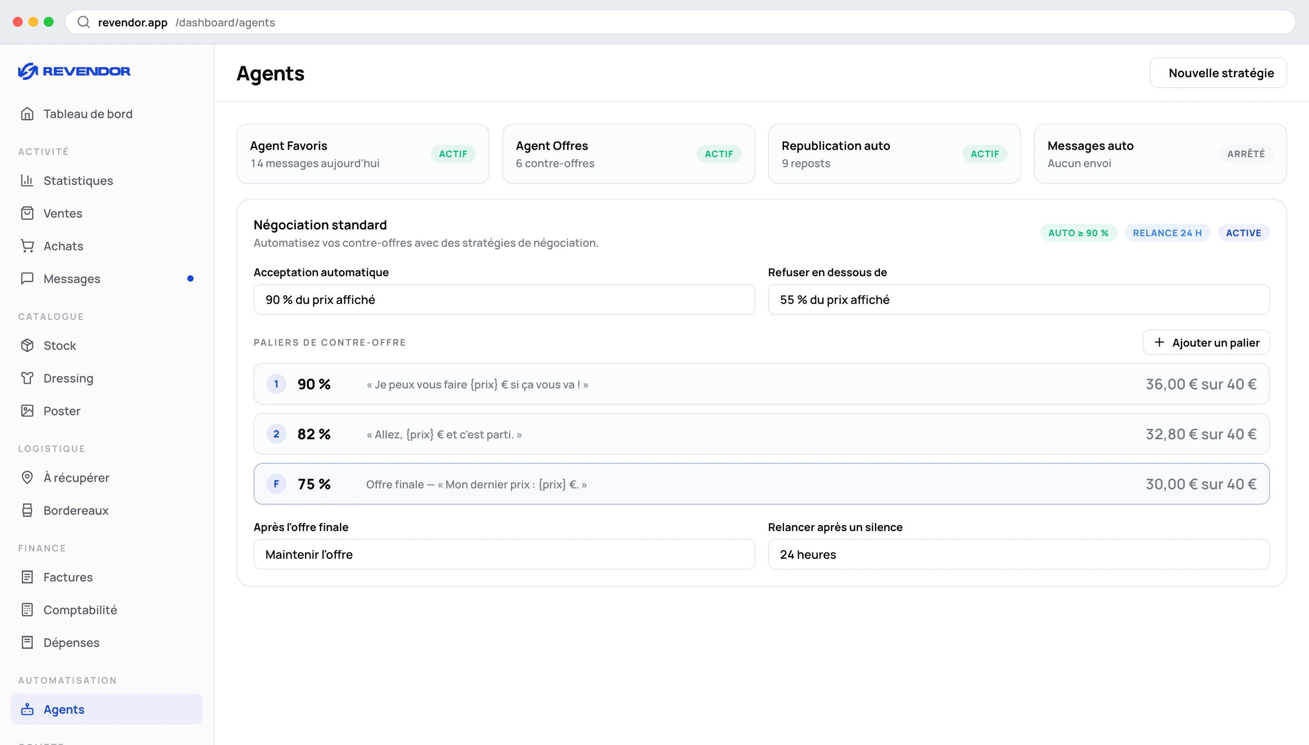The width and height of the screenshot is (1309, 745).
Task: Click the Nouvelle stratégie button
Action: (x=1219, y=73)
